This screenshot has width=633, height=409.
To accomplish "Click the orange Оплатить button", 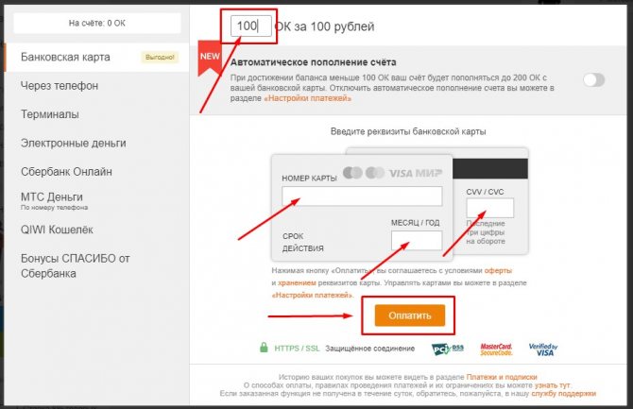I will pyautogui.click(x=410, y=315).
